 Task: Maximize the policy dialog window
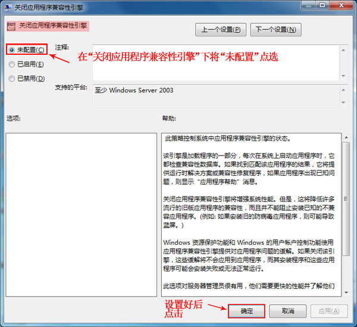tap(322, 5)
